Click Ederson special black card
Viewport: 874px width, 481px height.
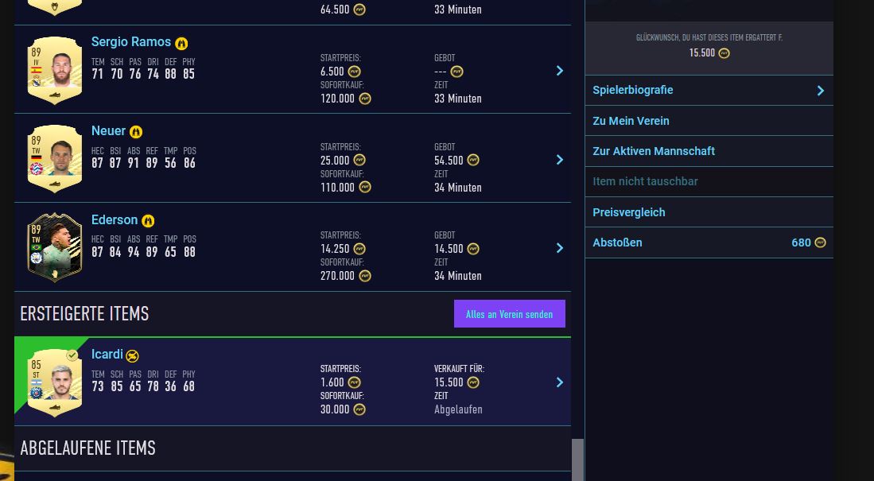[55, 247]
